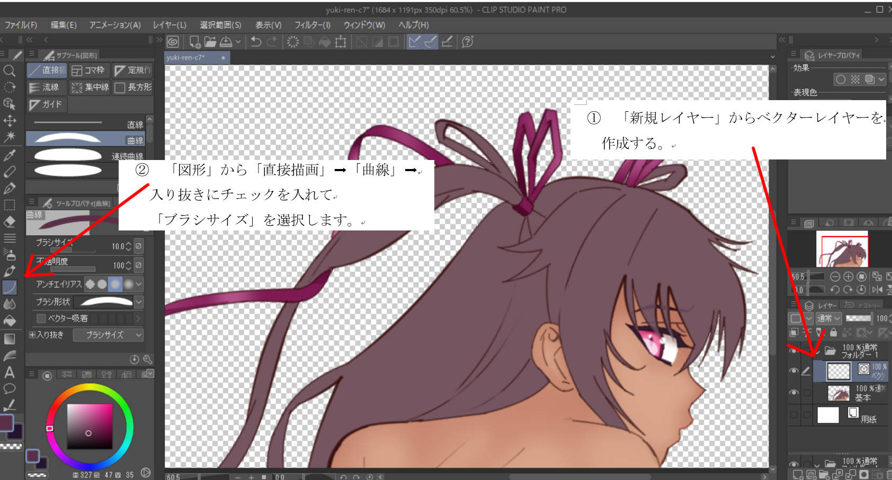Click Zoom in icon in Navigator
The width and height of the screenshot is (892, 480).
point(848,277)
